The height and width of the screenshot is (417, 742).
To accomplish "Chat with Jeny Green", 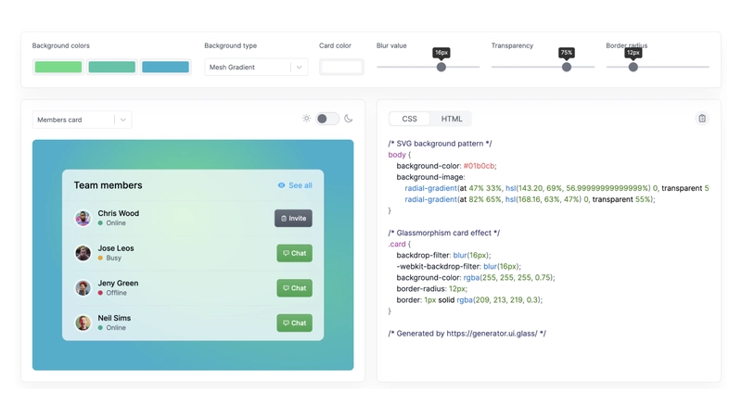I will coord(294,288).
